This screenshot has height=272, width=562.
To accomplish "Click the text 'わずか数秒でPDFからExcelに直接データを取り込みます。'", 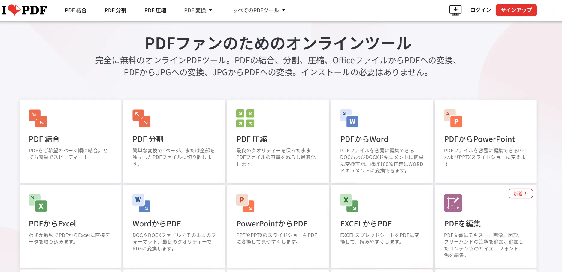I will click(69, 238).
